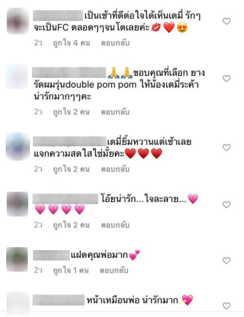Screen dimensions: 244x317
Task: Like the แฝดคุณพ่อมาก comment
Action: [226, 261]
